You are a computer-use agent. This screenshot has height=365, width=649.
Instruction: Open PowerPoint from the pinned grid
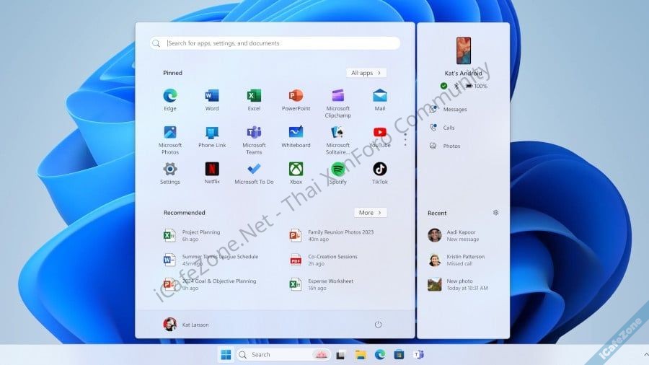296,96
